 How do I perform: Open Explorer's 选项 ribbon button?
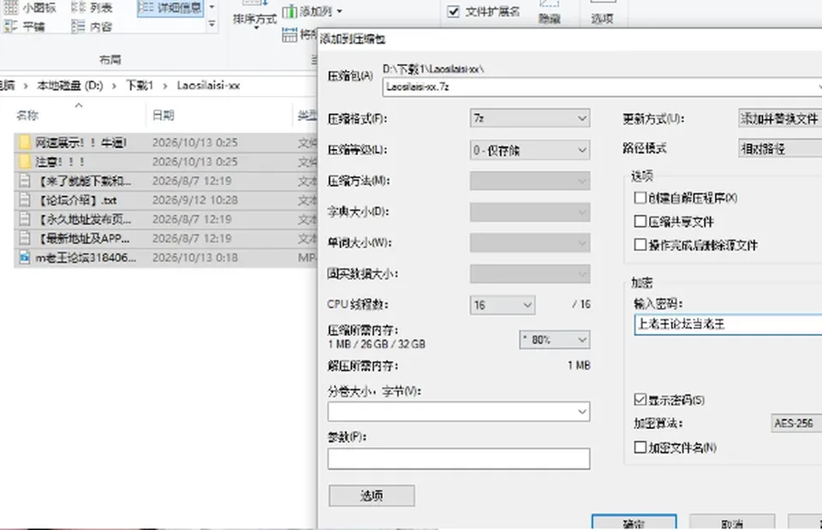click(602, 13)
